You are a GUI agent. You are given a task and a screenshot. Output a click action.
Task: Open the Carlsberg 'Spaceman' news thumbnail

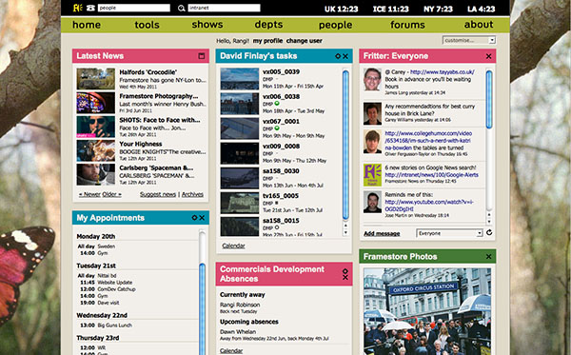pos(96,175)
